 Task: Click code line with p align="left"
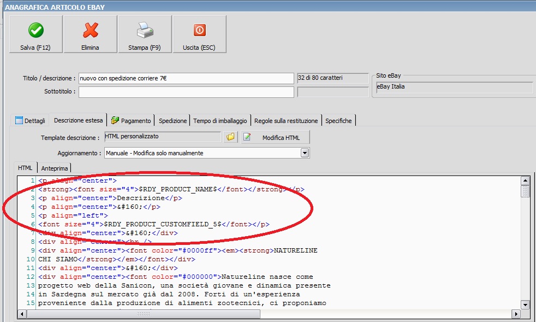pos(73,215)
